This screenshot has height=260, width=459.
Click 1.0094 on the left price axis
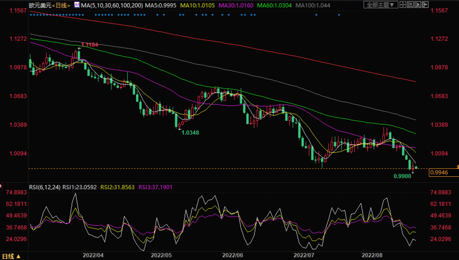(18, 154)
